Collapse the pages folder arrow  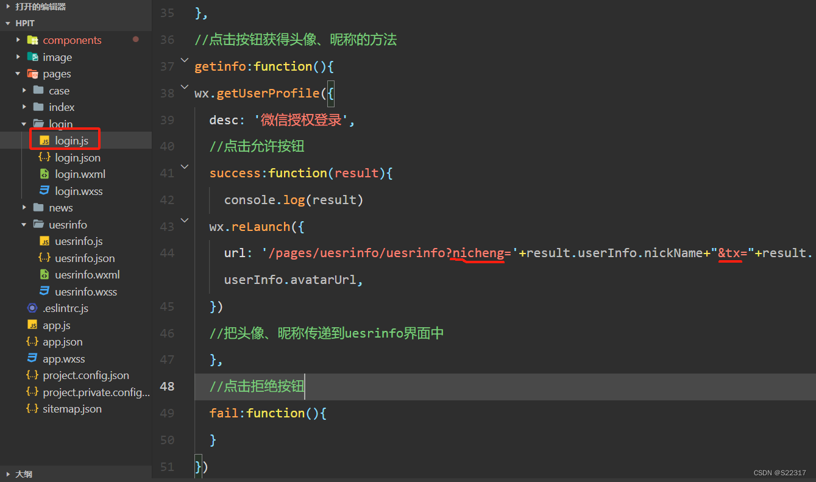[x=18, y=74]
